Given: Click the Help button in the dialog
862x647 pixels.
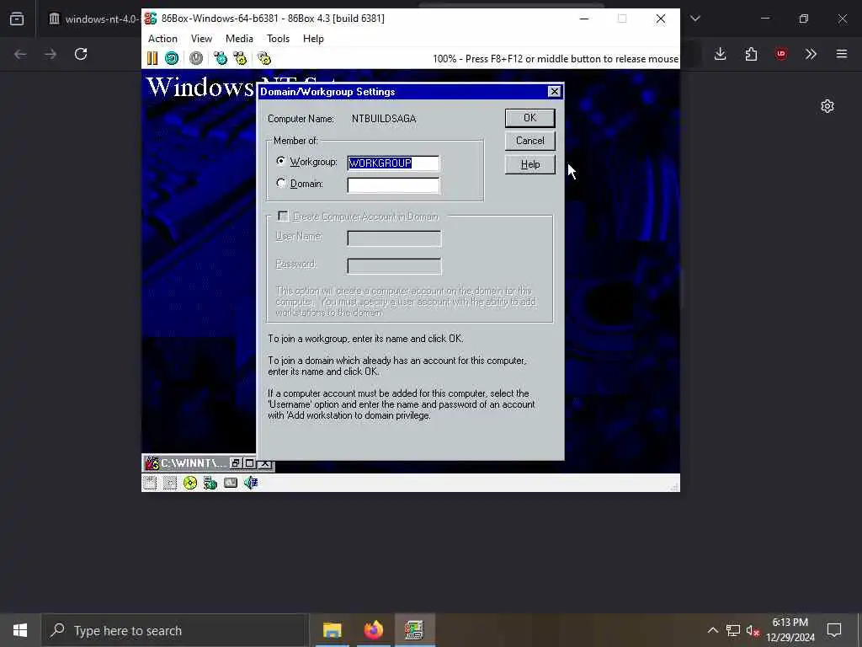Looking at the screenshot, I should pos(530,164).
